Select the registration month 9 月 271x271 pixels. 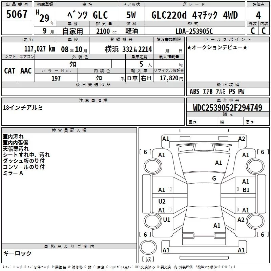click(48, 31)
